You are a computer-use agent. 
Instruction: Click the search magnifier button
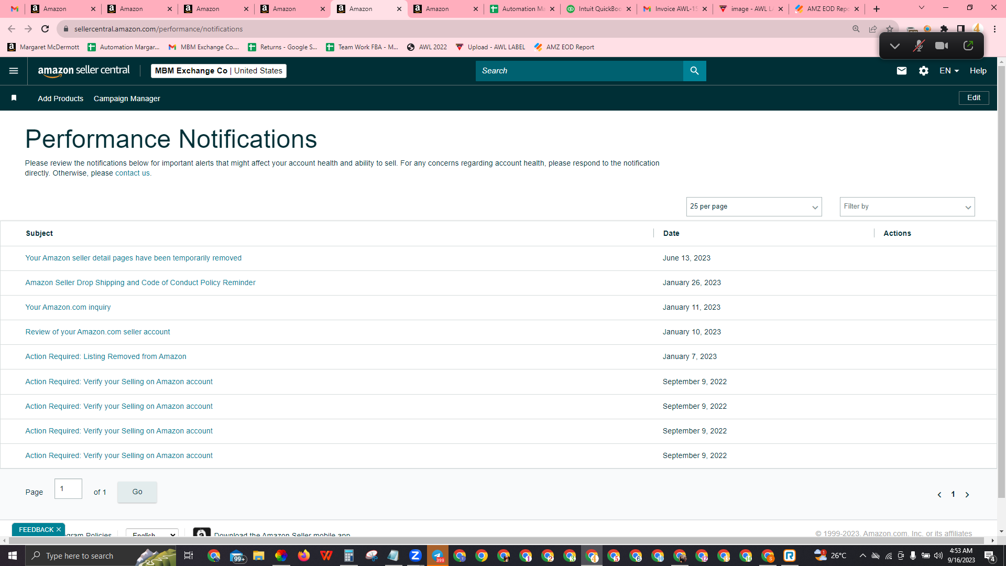click(694, 71)
